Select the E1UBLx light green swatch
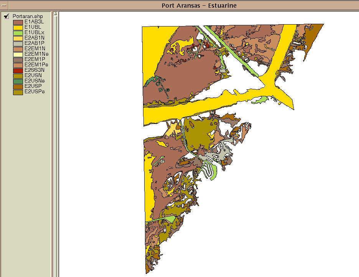Screen dimensions: 359x277 [18, 33]
